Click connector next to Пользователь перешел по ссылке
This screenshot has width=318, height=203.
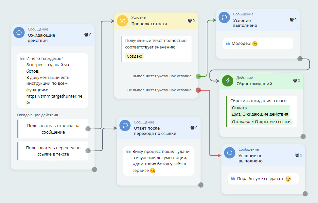[x=88, y=151]
